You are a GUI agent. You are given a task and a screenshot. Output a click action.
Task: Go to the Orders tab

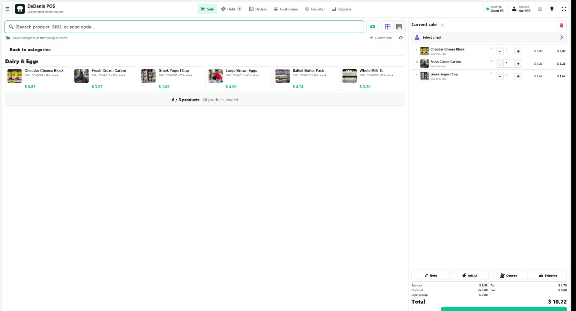[258, 9]
